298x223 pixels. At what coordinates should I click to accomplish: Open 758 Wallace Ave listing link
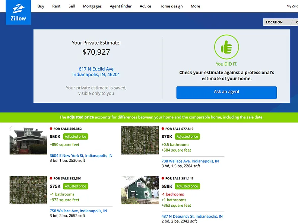click(78, 211)
